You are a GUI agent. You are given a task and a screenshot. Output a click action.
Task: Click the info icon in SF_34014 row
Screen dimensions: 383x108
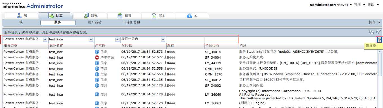[97, 52]
